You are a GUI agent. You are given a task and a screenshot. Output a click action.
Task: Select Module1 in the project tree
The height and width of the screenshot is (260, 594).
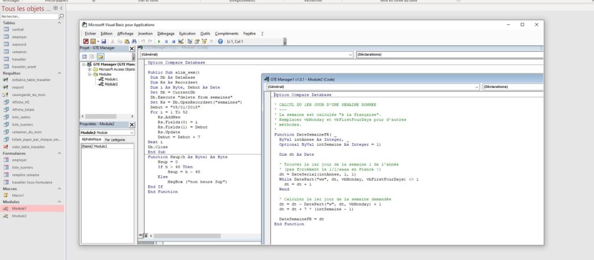click(111, 79)
